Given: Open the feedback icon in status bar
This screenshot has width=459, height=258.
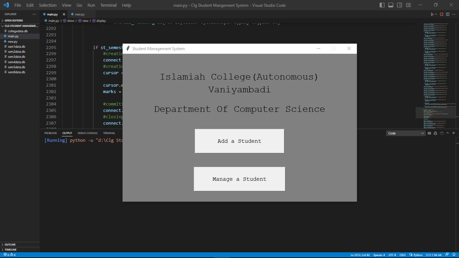Looking at the screenshot, I should 447,255.
